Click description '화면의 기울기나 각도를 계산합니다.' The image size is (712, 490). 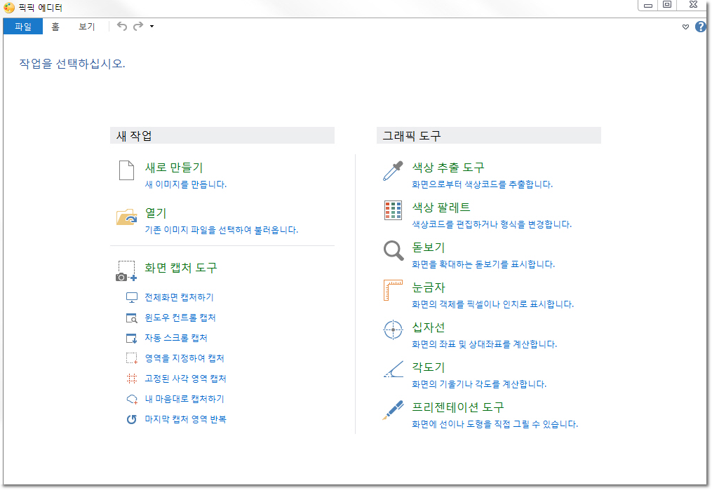[x=479, y=384]
